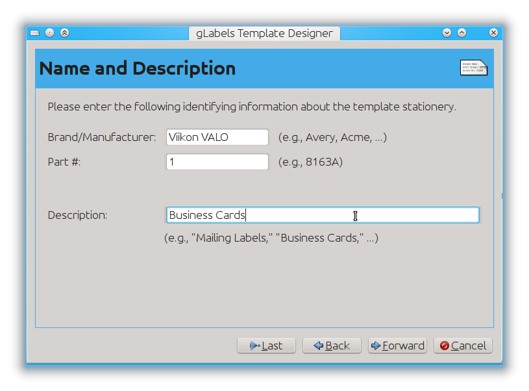Maximize window with up-chevron icon

click(x=461, y=32)
